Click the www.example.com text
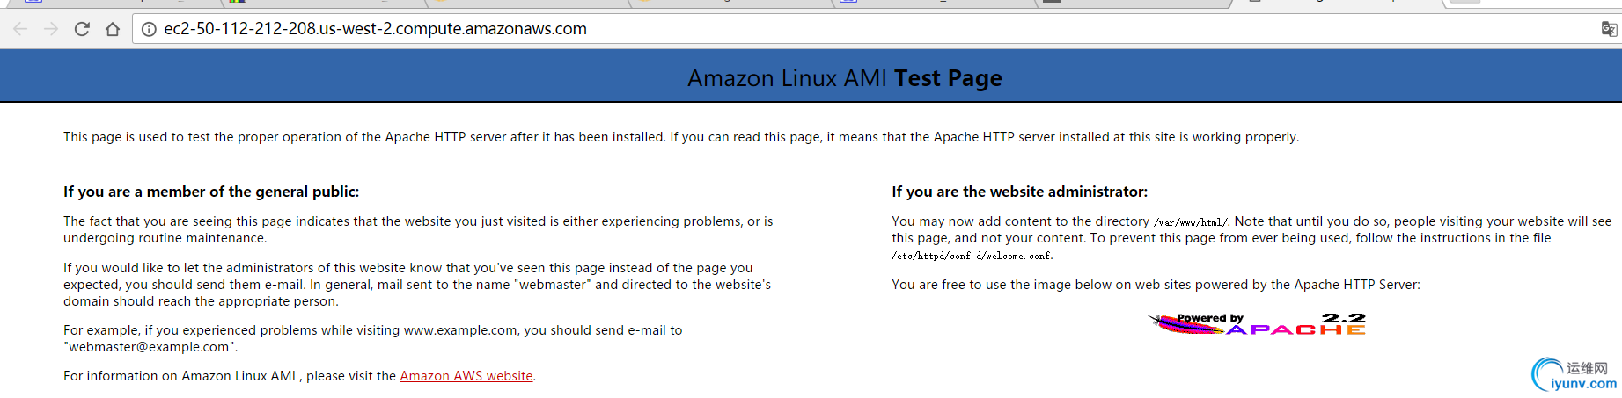This screenshot has height=398, width=1622. click(460, 330)
